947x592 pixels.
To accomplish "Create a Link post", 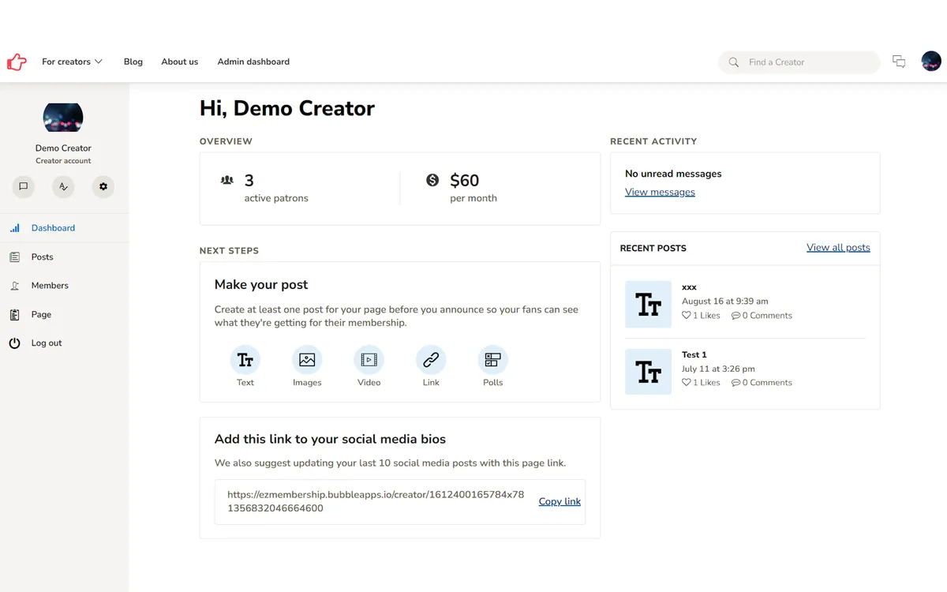I will (x=431, y=360).
